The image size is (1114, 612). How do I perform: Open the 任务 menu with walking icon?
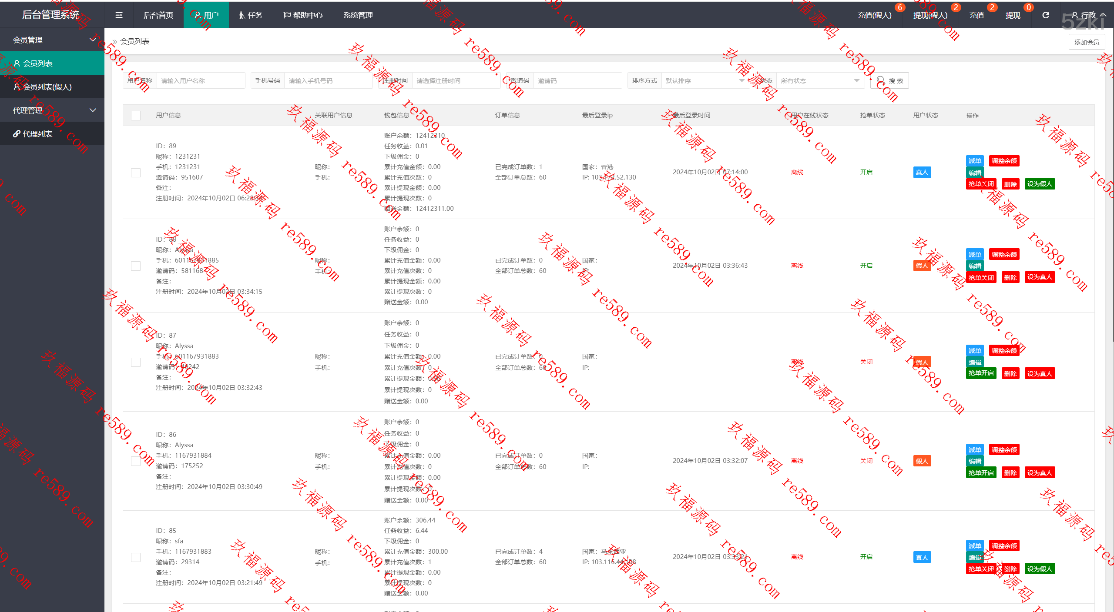coord(251,15)
